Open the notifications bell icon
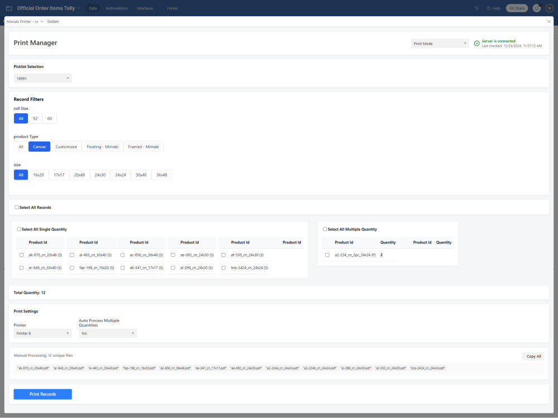 (x=537, y=8)
